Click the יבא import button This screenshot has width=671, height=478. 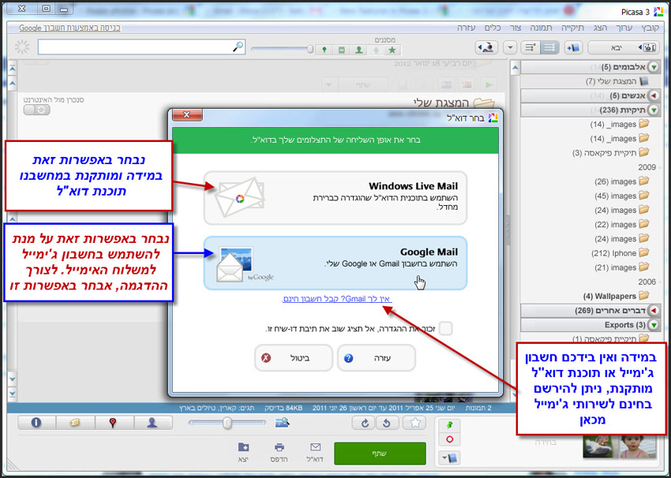coord(624,47)
